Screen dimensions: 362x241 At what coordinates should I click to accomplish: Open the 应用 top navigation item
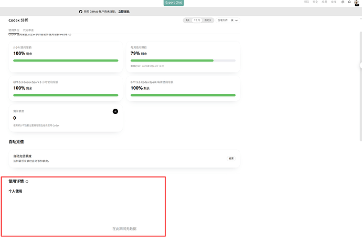[324, 2]
